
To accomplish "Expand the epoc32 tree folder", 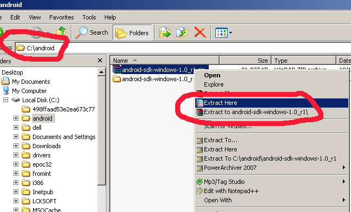I will tap(16, 164).
